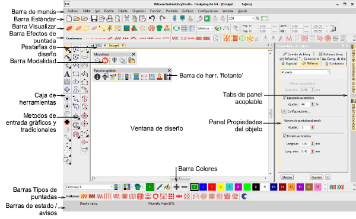Close the Modalidad floating toolbar
Viewport: 356px width, 219px height.
click(x=133, y=54)
